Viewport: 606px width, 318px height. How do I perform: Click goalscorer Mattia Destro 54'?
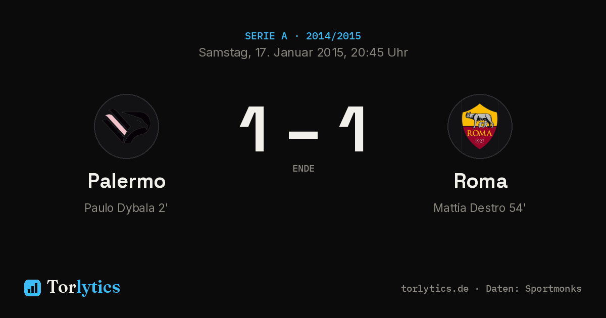click(x=480, y=208)
